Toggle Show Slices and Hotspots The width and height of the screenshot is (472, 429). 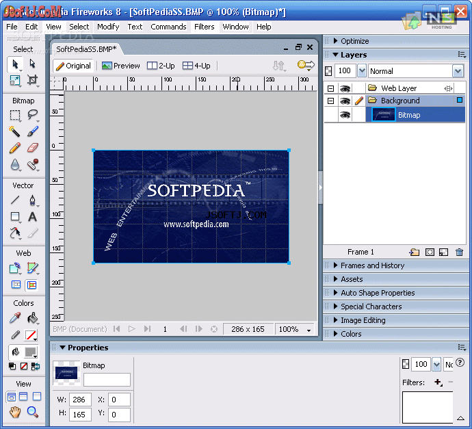pyautogui.click(x=32, y=285)
